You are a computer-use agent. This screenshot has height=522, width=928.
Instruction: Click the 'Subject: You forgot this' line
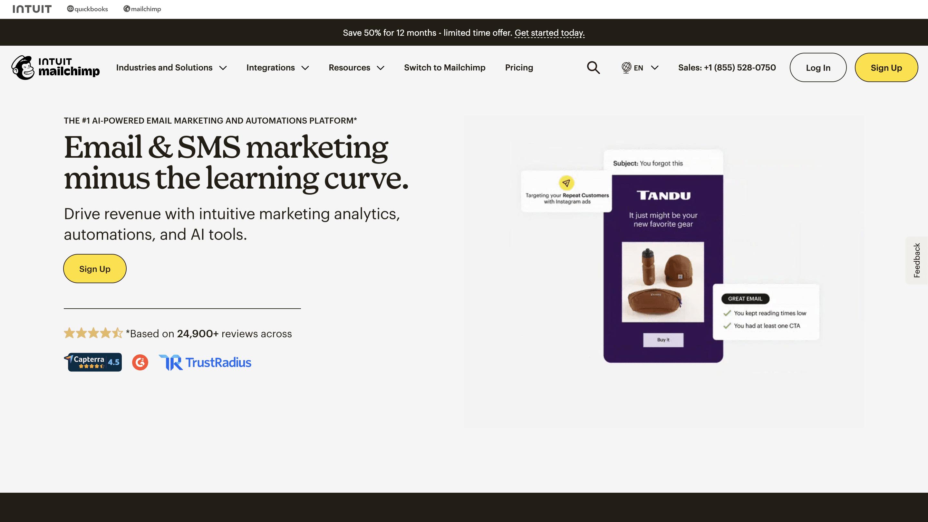(x=648, y=163)
